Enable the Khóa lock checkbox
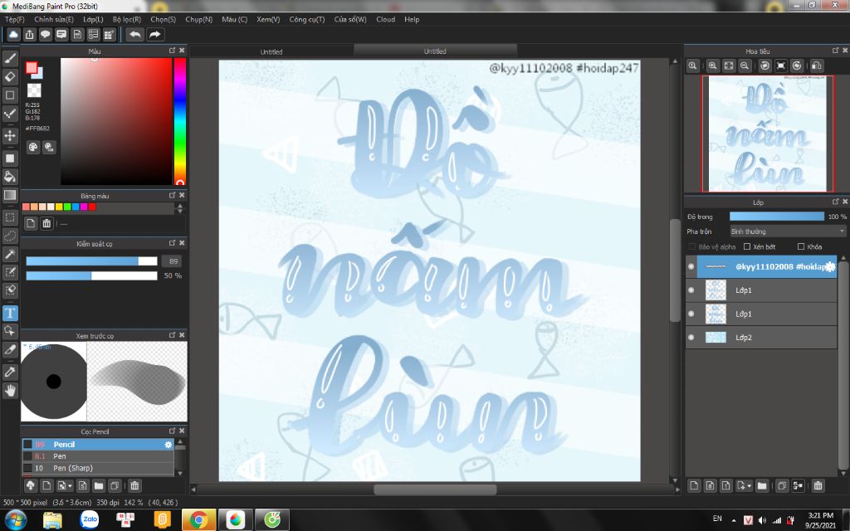 coord(801,246)
